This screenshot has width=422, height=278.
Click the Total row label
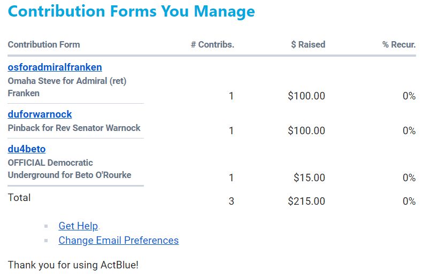click(x=19, y=197)
